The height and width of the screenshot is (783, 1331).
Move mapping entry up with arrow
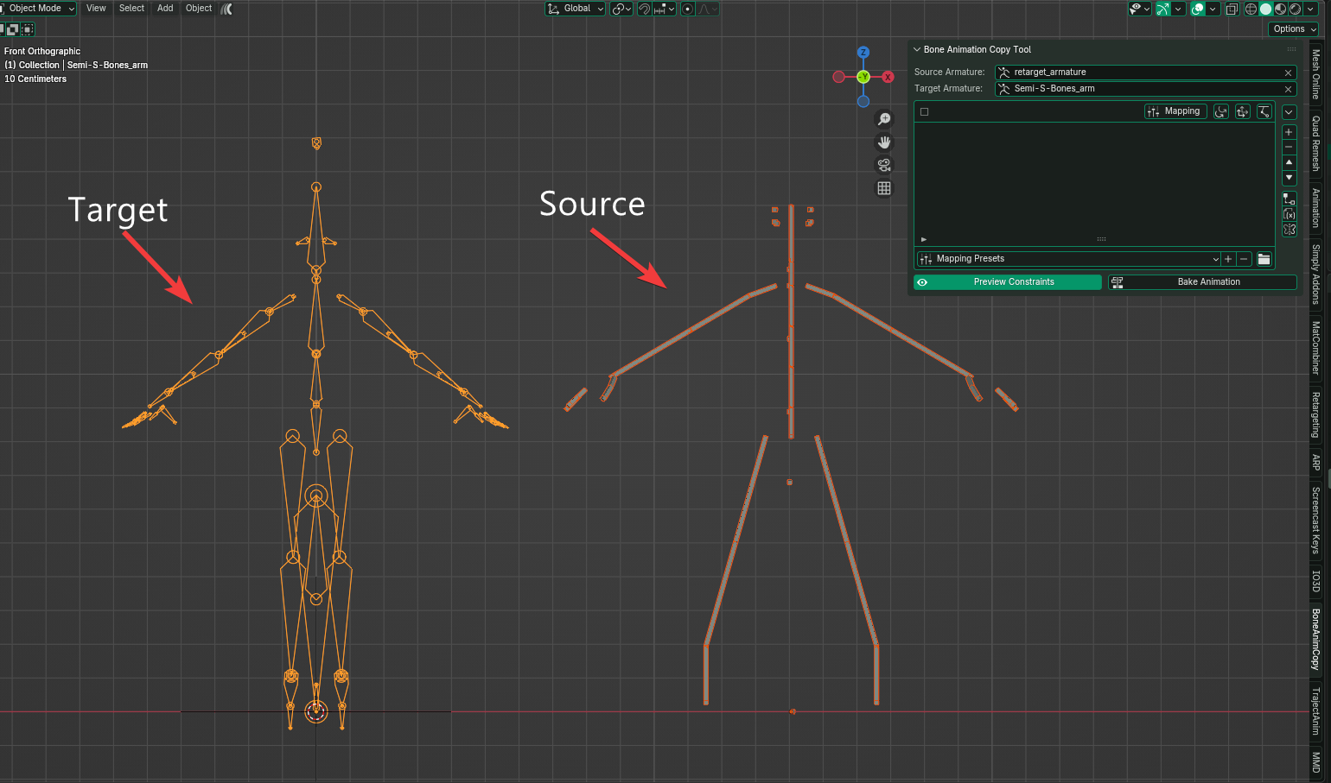tap(1289, 162)
